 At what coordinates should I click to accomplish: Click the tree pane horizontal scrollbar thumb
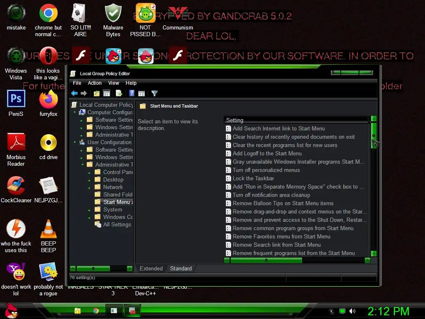tap(93, 269)
